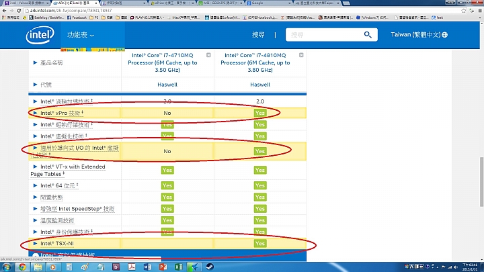Click Haswell under the i7-4810MQ column
Image resolution: width=484 pixels, height=272 pixels.
point(260,85)
